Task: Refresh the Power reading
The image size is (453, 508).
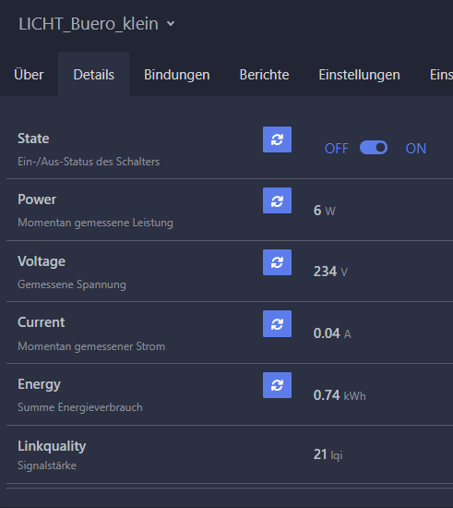Action: (277, 200)
